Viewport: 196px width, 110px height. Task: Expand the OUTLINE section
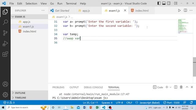[x=29, y=93]
